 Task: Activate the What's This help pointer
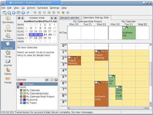pos(28,13)
